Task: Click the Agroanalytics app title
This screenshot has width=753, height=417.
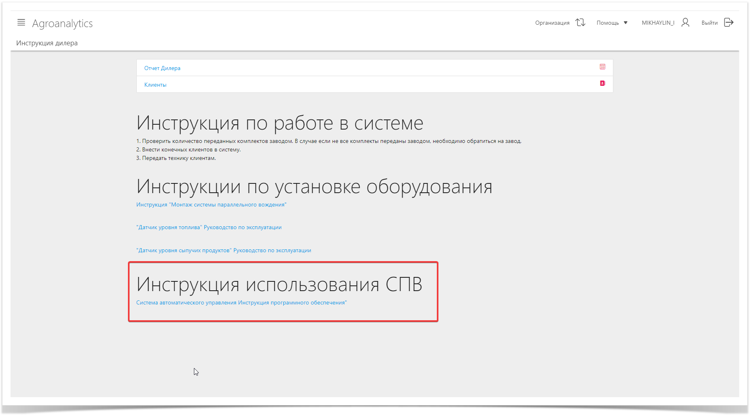Action: 62,23
